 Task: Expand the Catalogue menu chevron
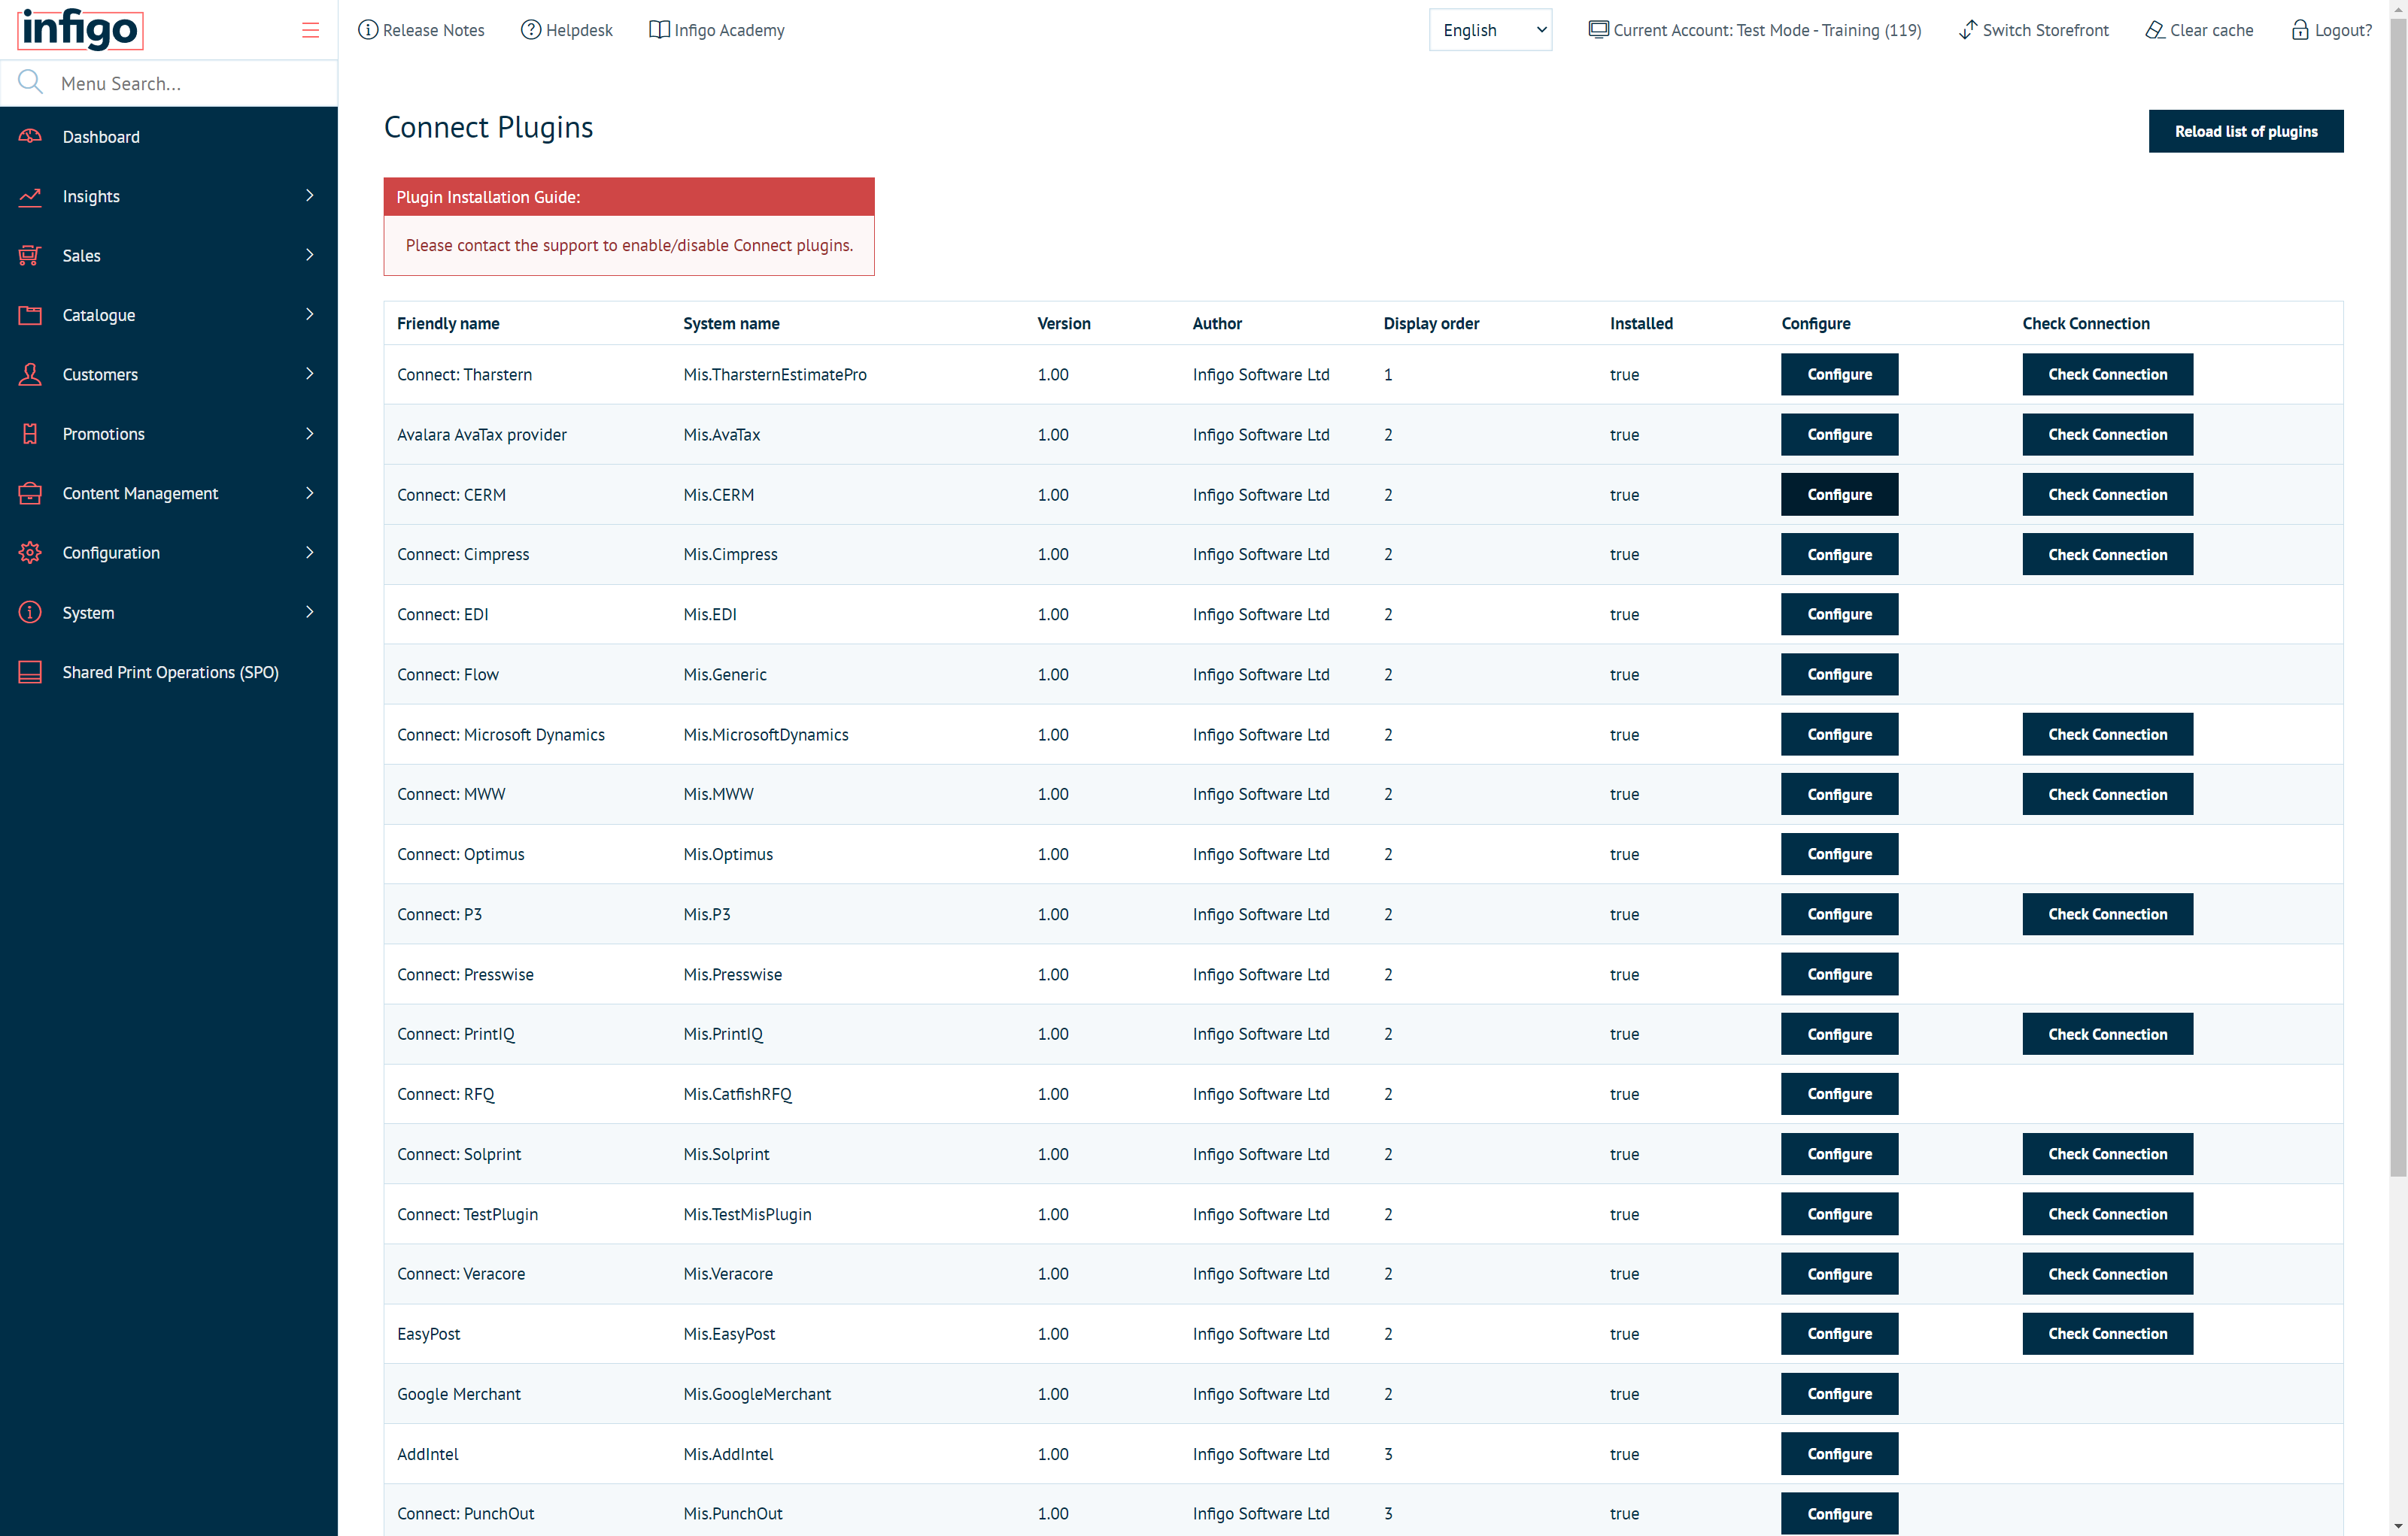309,315
